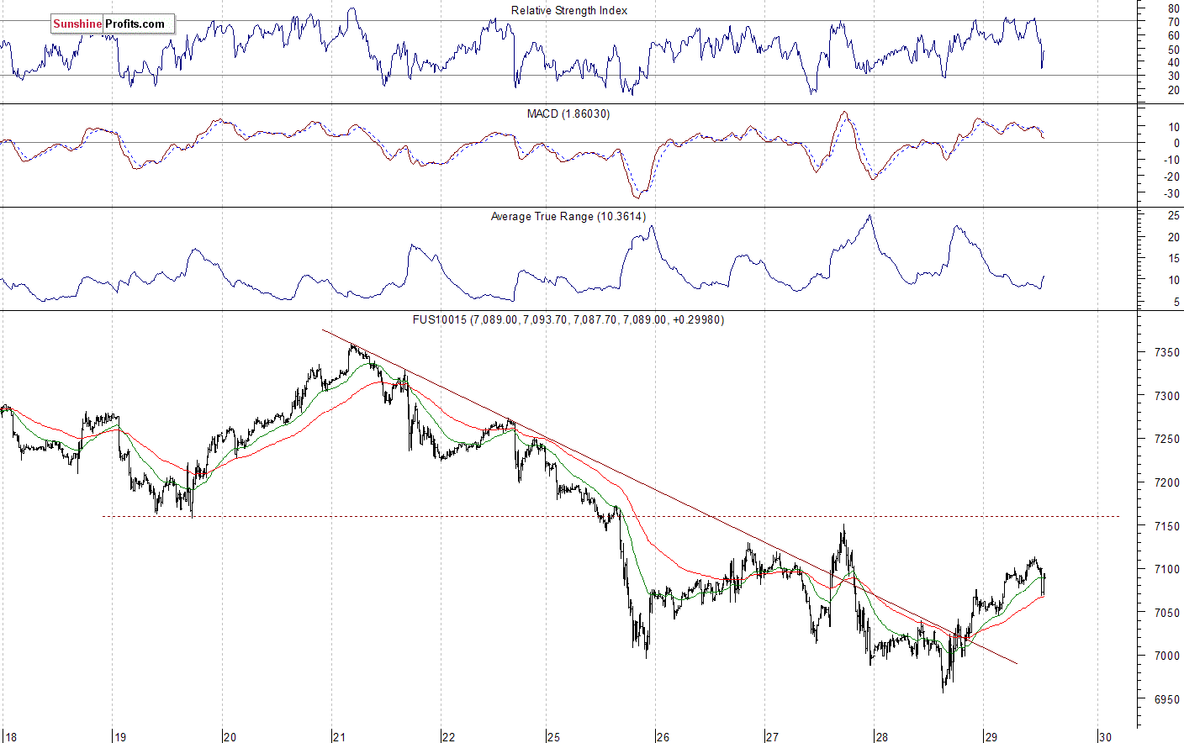Click the FUS10015 price header text
The height and width of the screenshot is (743, 1184).
point(568,320)
